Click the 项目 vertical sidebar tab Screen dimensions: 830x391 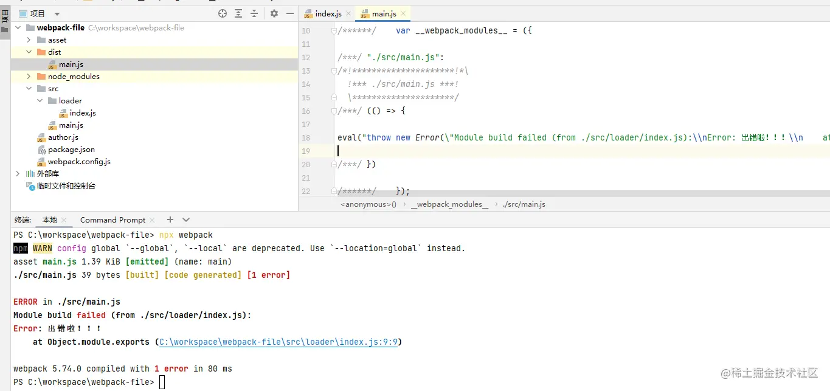coord(5,16)
